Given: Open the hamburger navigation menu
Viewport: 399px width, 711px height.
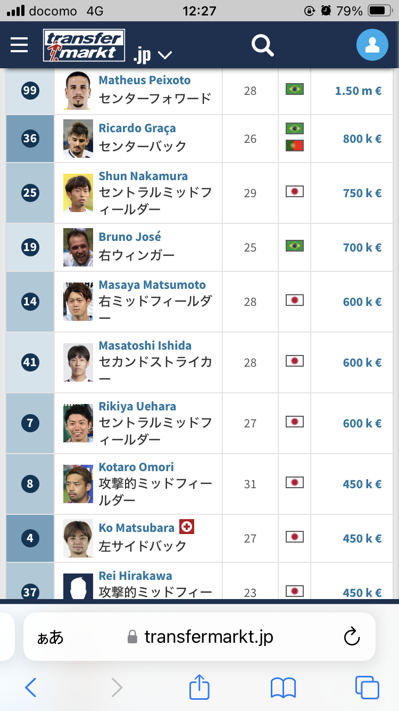Looking at the screenshot, I should point(19,45).
